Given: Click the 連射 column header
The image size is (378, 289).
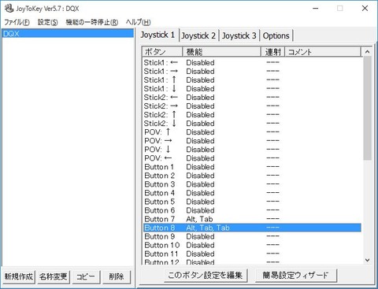Looking at the screenshot, I should [x=273, y=52].
